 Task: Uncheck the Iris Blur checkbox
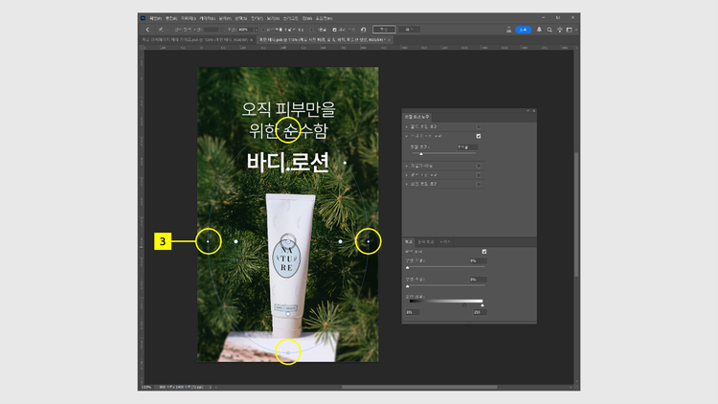click(479, 136)
